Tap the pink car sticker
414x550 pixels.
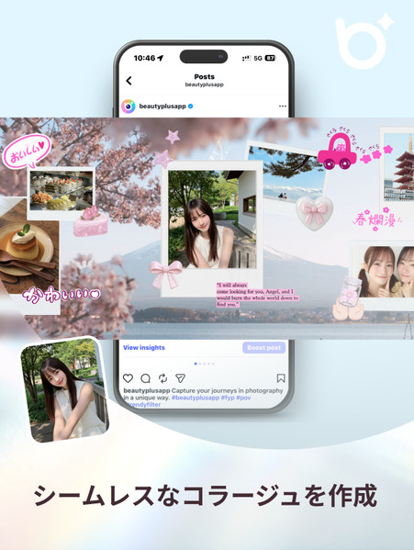click(x=337, y=152)
